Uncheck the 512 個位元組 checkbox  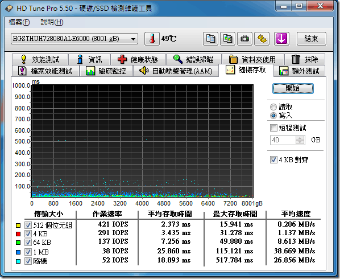point(28,225)
